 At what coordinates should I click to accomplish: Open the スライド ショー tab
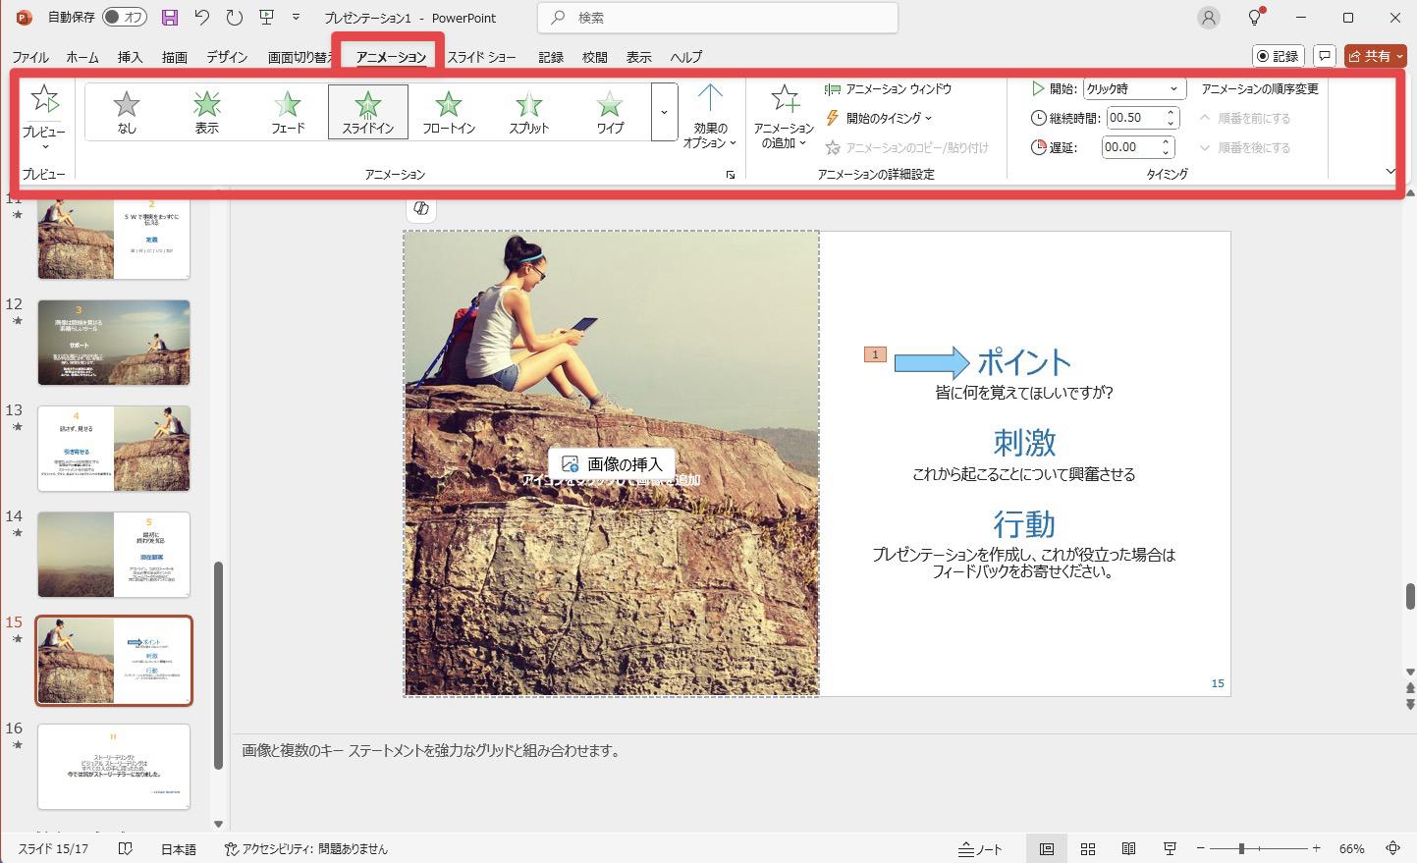point(481,57)
